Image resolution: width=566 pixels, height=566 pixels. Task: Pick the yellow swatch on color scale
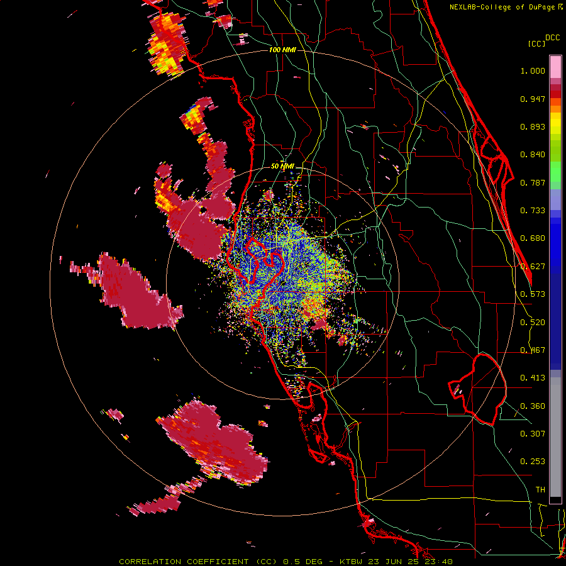pos(555,124)
